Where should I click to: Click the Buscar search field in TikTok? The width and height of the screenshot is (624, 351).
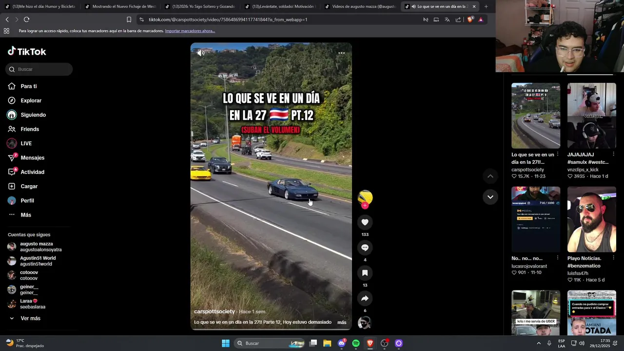click(x=39, y=69)
